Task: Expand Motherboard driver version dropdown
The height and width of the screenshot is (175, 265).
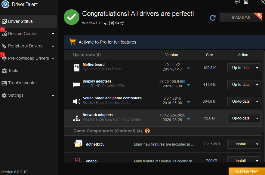Action: 188,68
